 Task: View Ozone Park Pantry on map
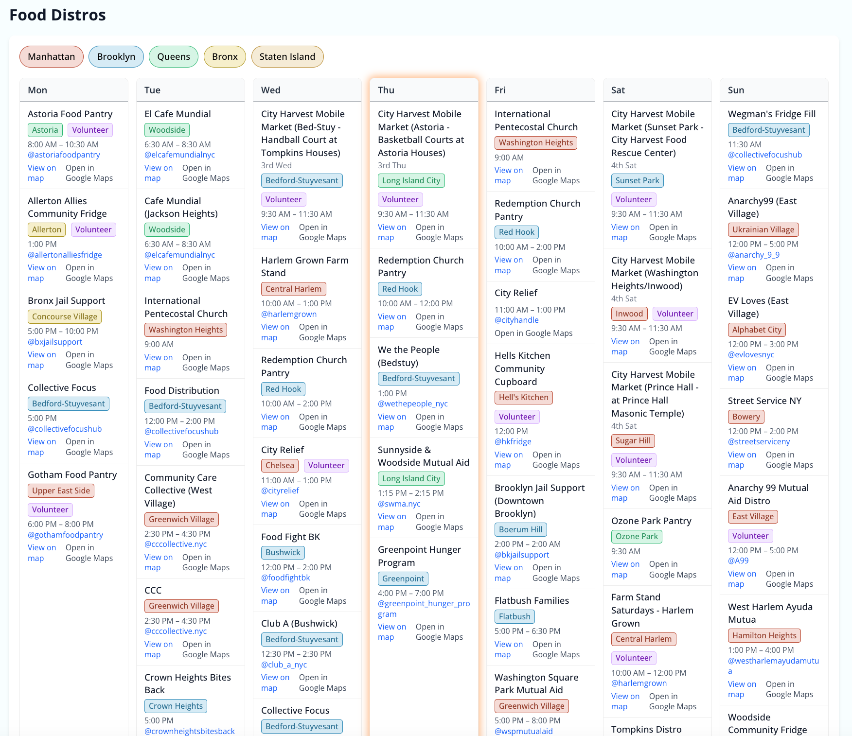625,569
